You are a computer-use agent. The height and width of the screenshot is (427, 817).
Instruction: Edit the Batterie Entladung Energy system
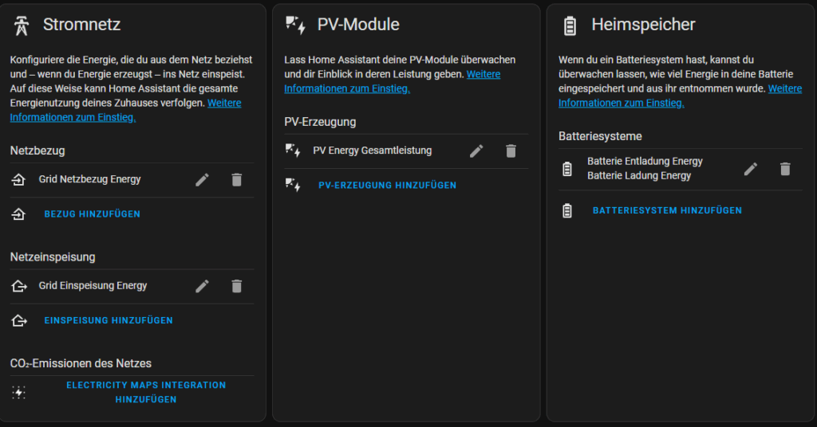[x=750, y=169]
